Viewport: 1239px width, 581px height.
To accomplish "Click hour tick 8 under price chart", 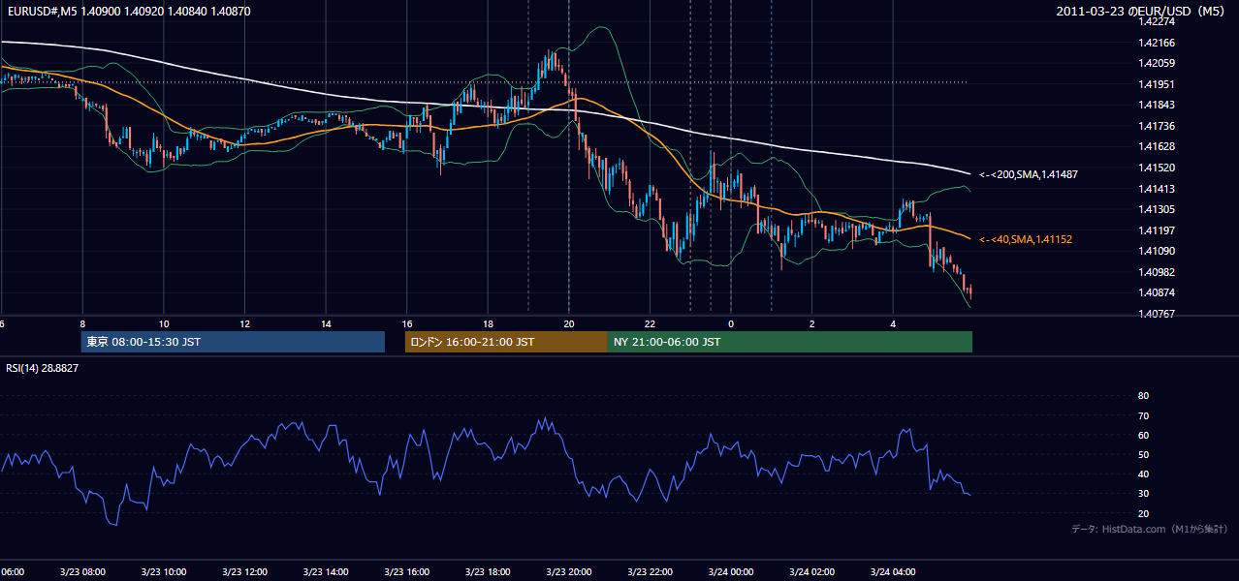I will (x=82, y=323).
